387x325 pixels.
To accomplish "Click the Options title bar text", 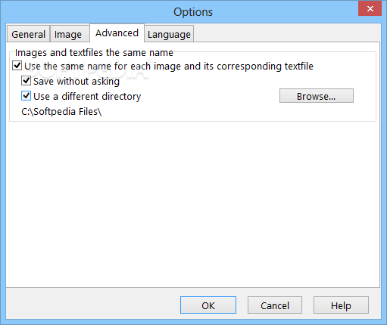I will [193, 12].
